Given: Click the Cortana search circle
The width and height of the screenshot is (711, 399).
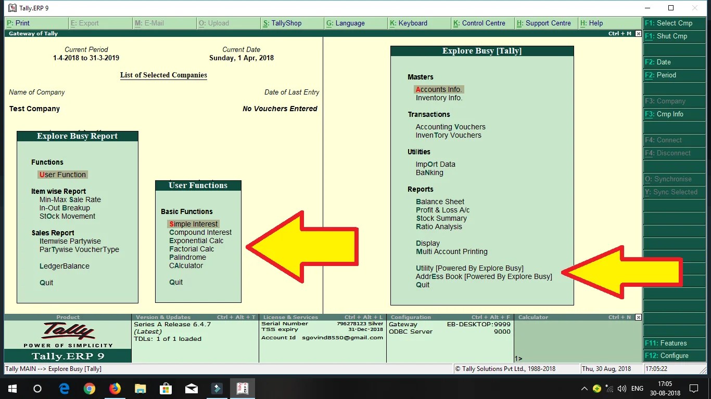Looking at the screenshot, I should (36, 388).
